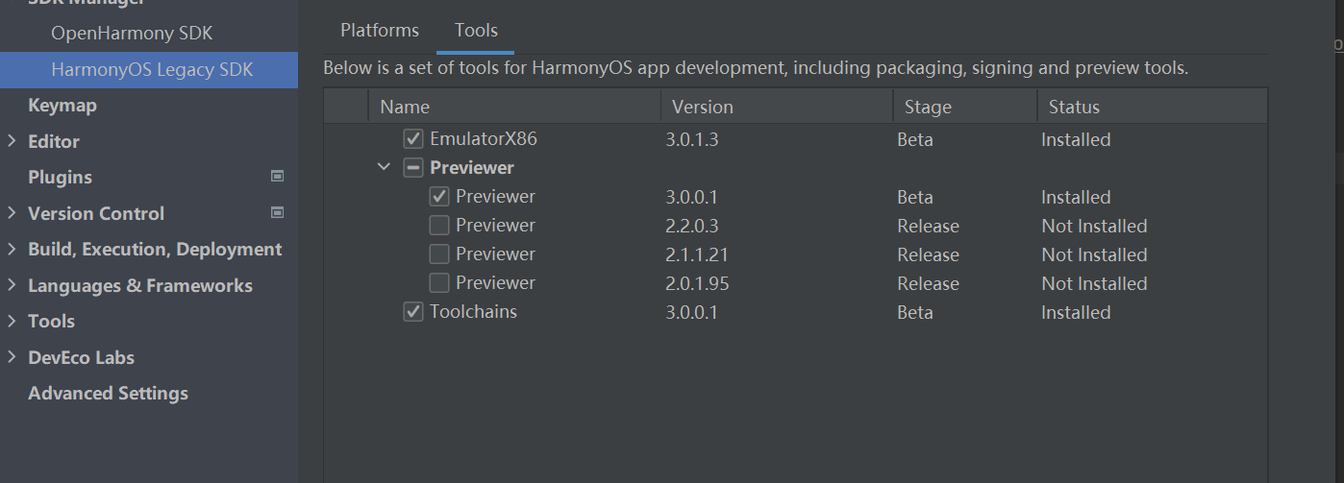Click version 2.2.0.3 cell
The width and height of the screenshot is (1344, 483).
tap(692, 227)
